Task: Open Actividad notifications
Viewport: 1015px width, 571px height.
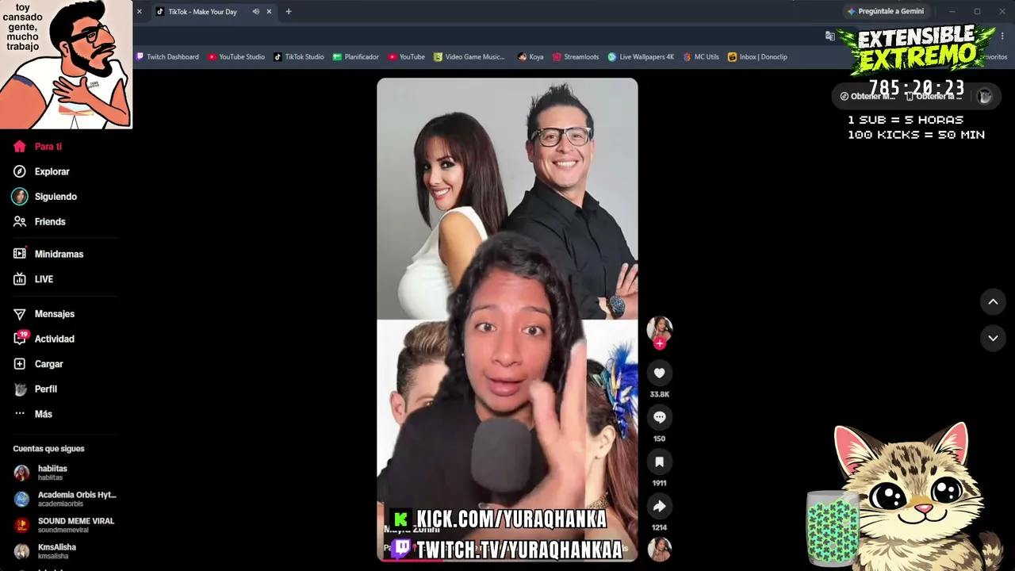Action: tap(44, 339)
